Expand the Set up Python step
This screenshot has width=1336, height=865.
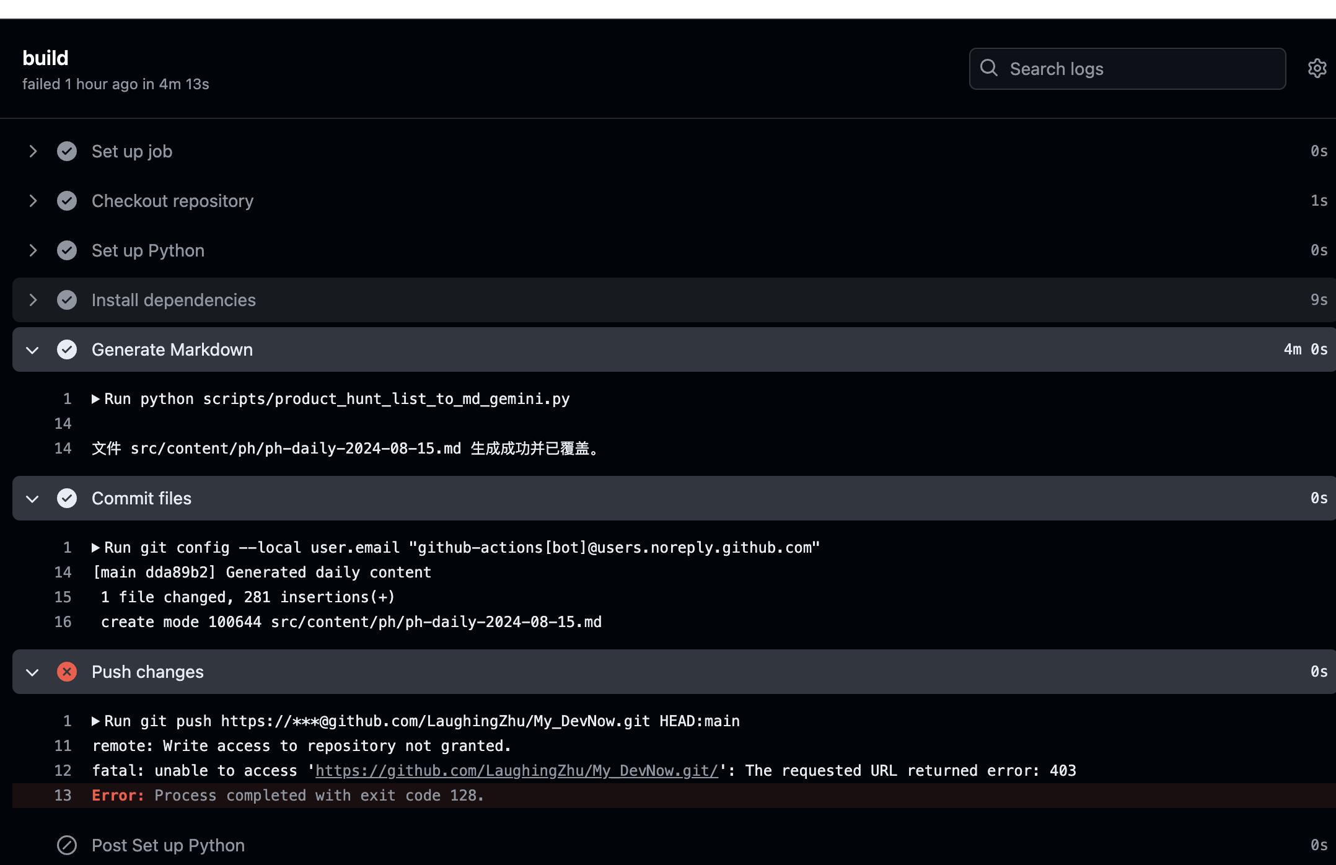point(33,250)
